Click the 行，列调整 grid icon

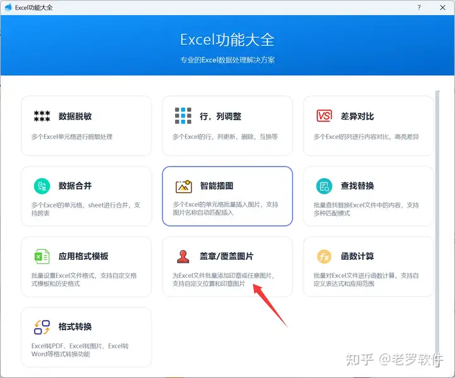coord(183,115)
